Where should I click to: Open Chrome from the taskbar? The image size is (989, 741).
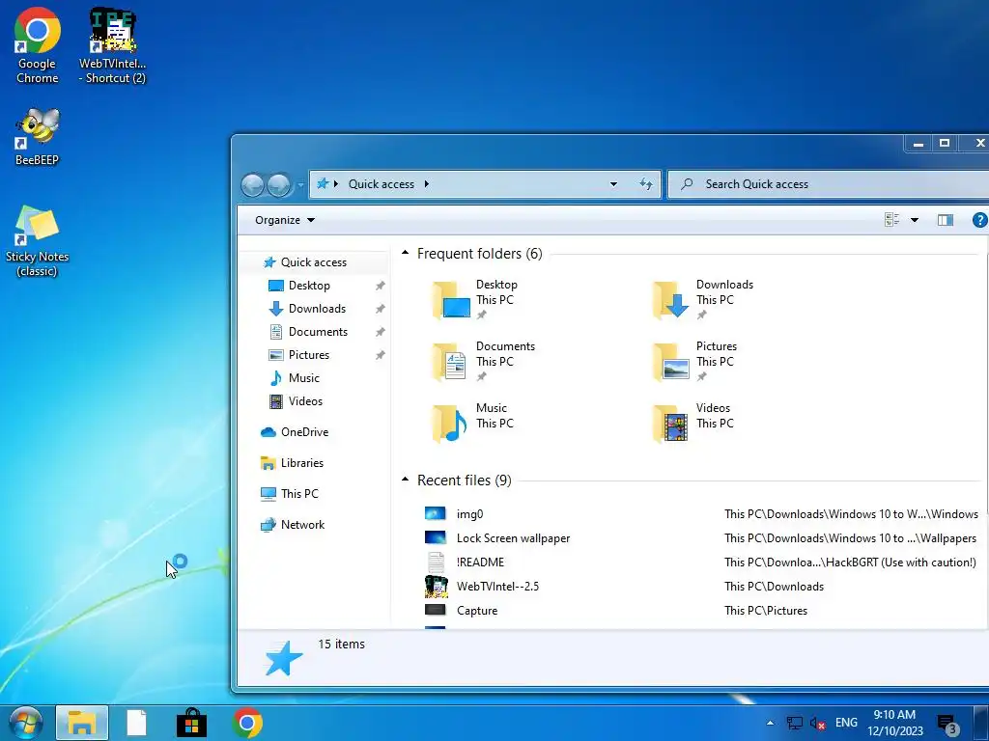(247, 723)
